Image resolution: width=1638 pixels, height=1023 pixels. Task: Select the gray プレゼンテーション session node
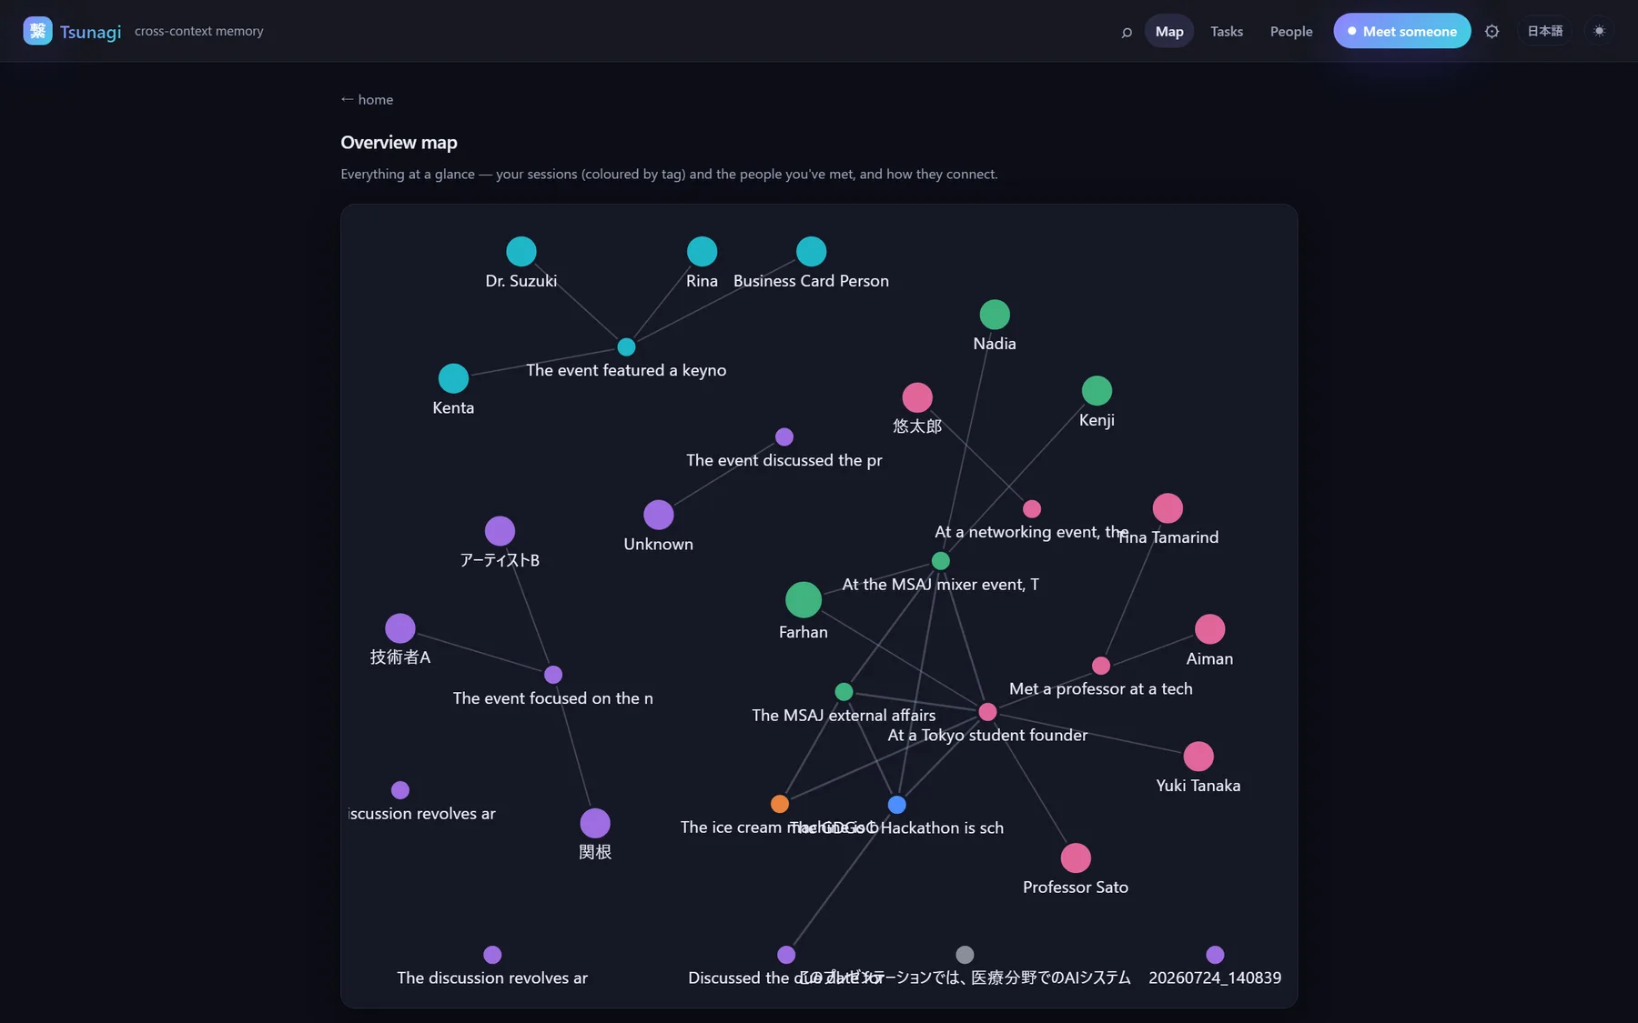[x=965, y=955]
